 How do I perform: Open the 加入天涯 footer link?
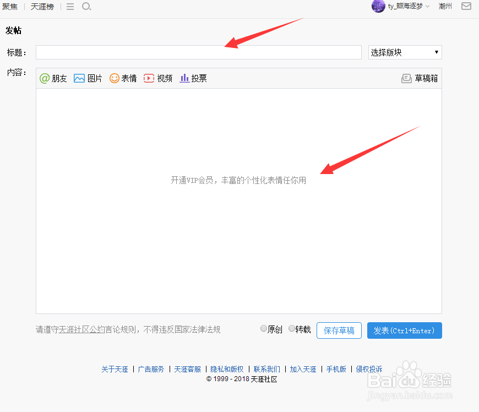[303, 369]
